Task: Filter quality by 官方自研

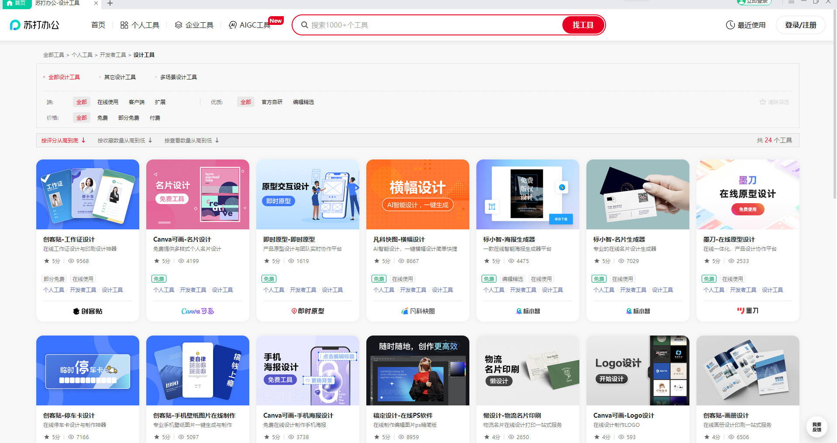Action: pyautogui.click(x=272, y=102)
